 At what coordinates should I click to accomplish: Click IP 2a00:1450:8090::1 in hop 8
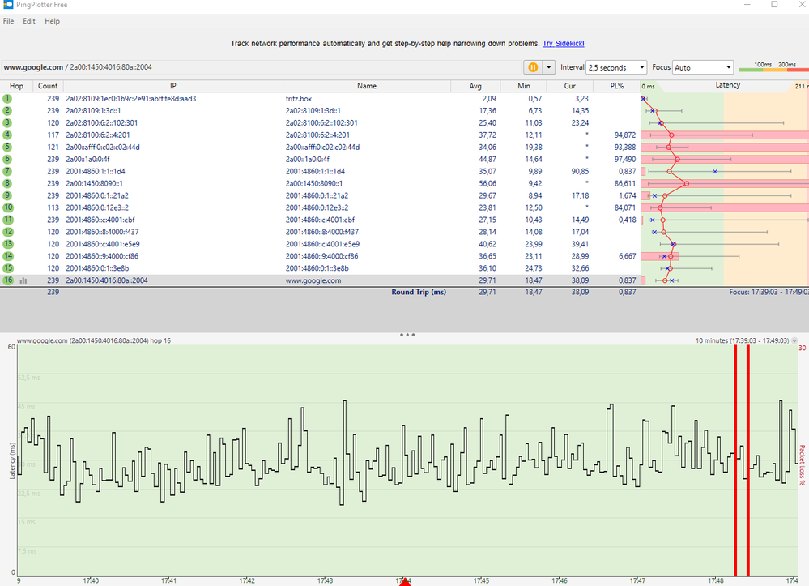click(x=95, y=183)
